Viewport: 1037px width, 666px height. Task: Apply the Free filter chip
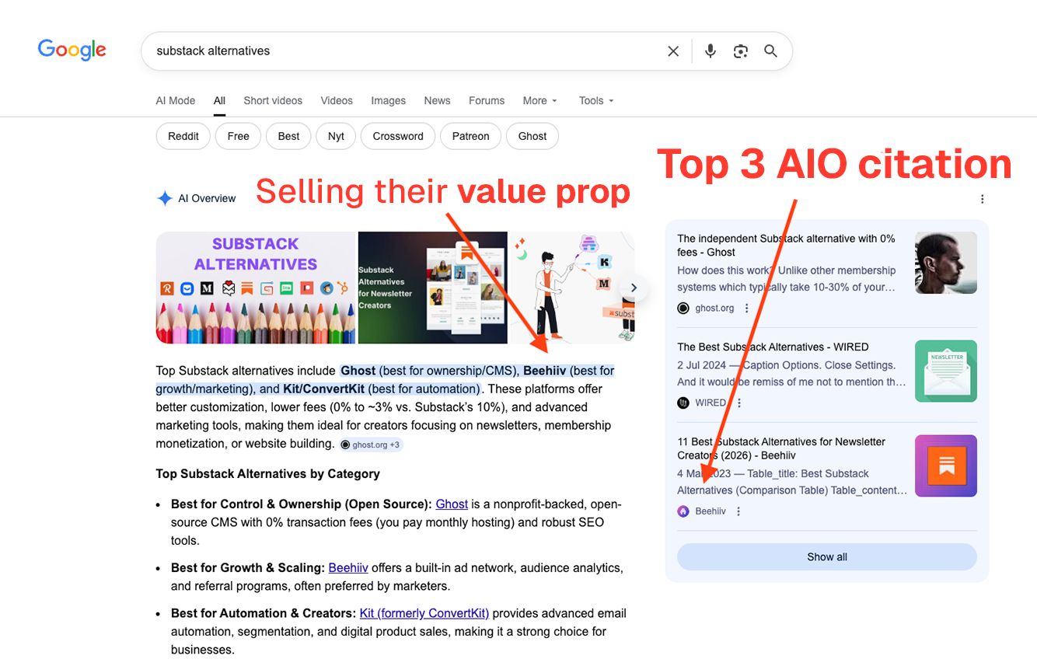click(239, 136)
